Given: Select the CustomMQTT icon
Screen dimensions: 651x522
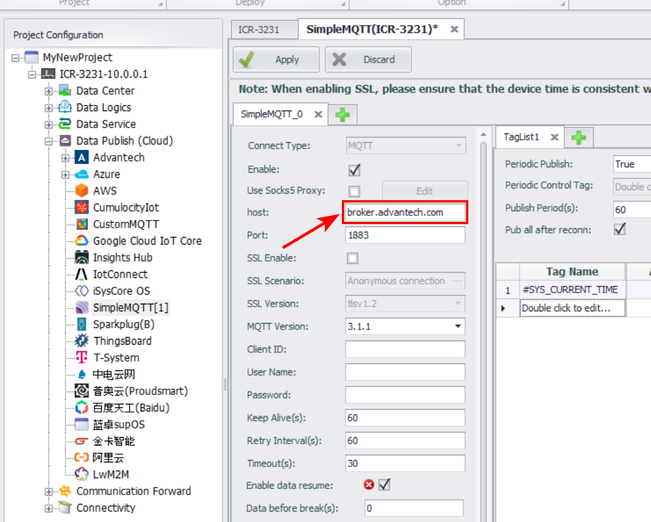Looking at the screenshot, I should pyautogui.click(x=82, y=224).
